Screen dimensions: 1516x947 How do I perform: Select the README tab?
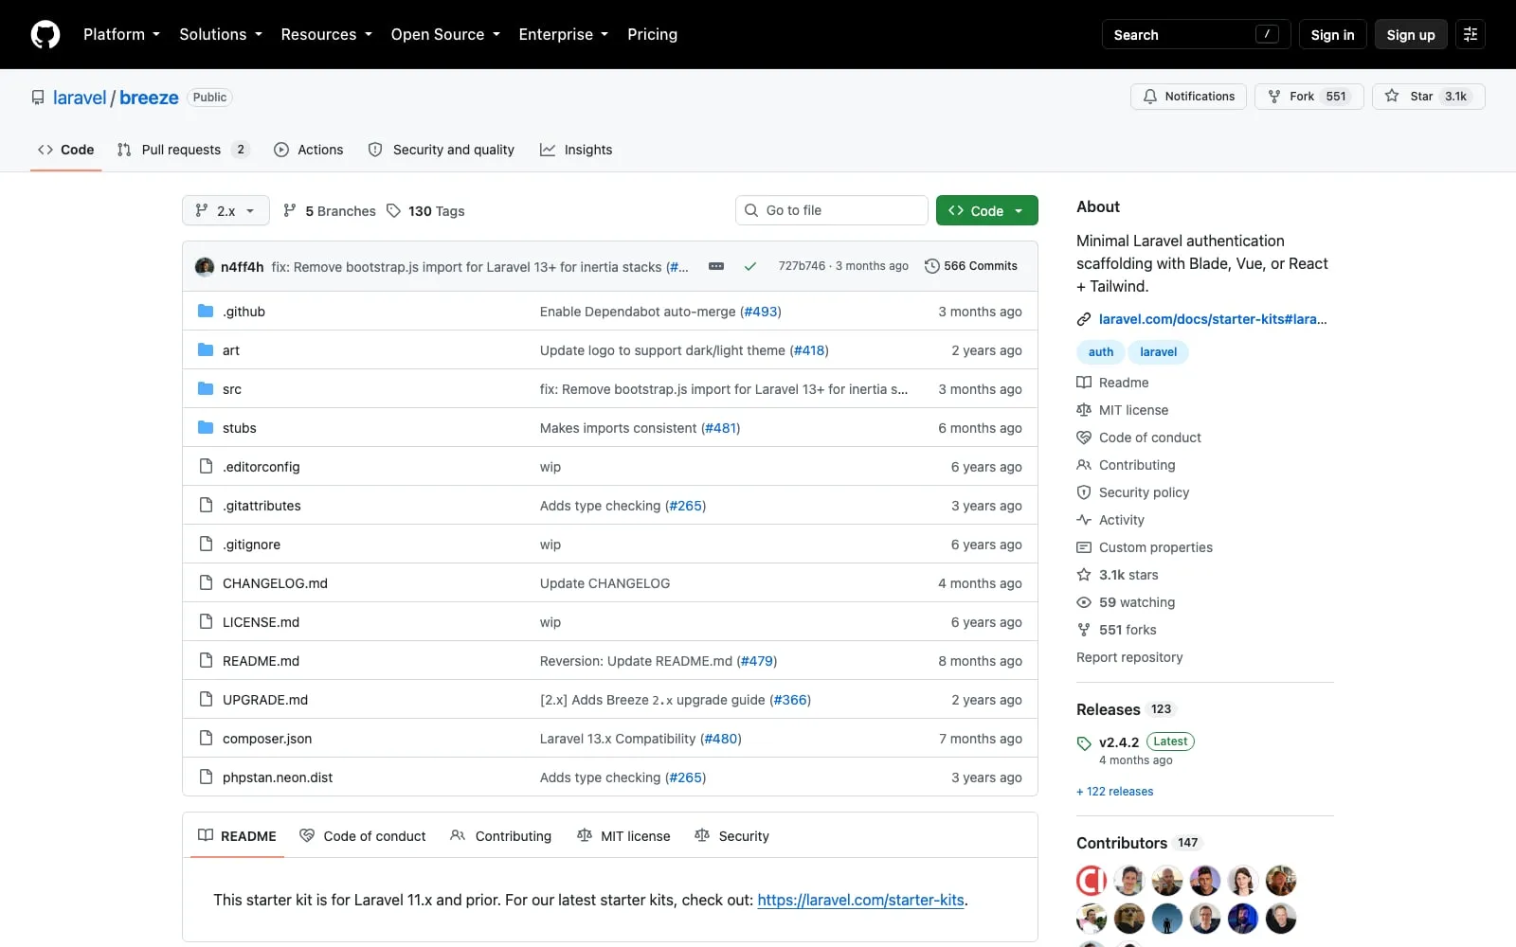click(237, 835)
